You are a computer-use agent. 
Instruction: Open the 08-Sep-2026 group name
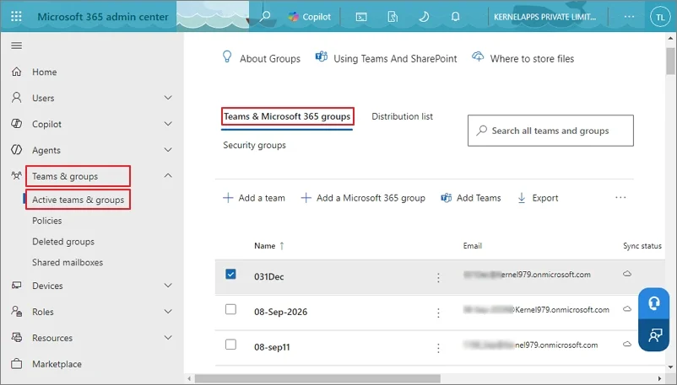[280, 313]
